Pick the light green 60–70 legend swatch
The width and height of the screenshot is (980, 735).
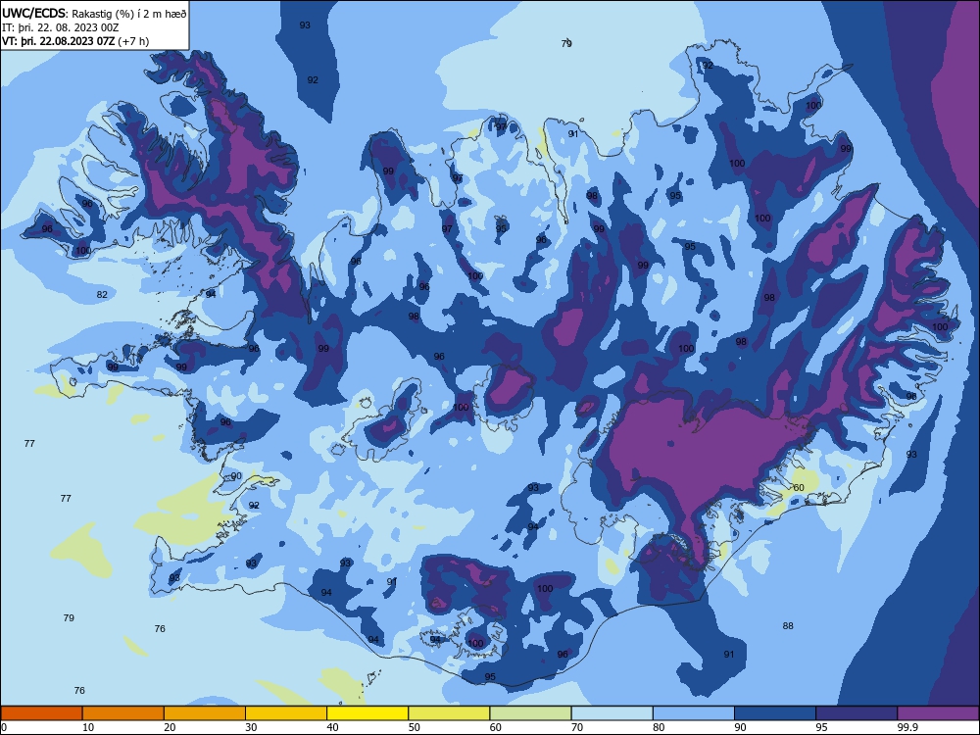coord(530,713)
